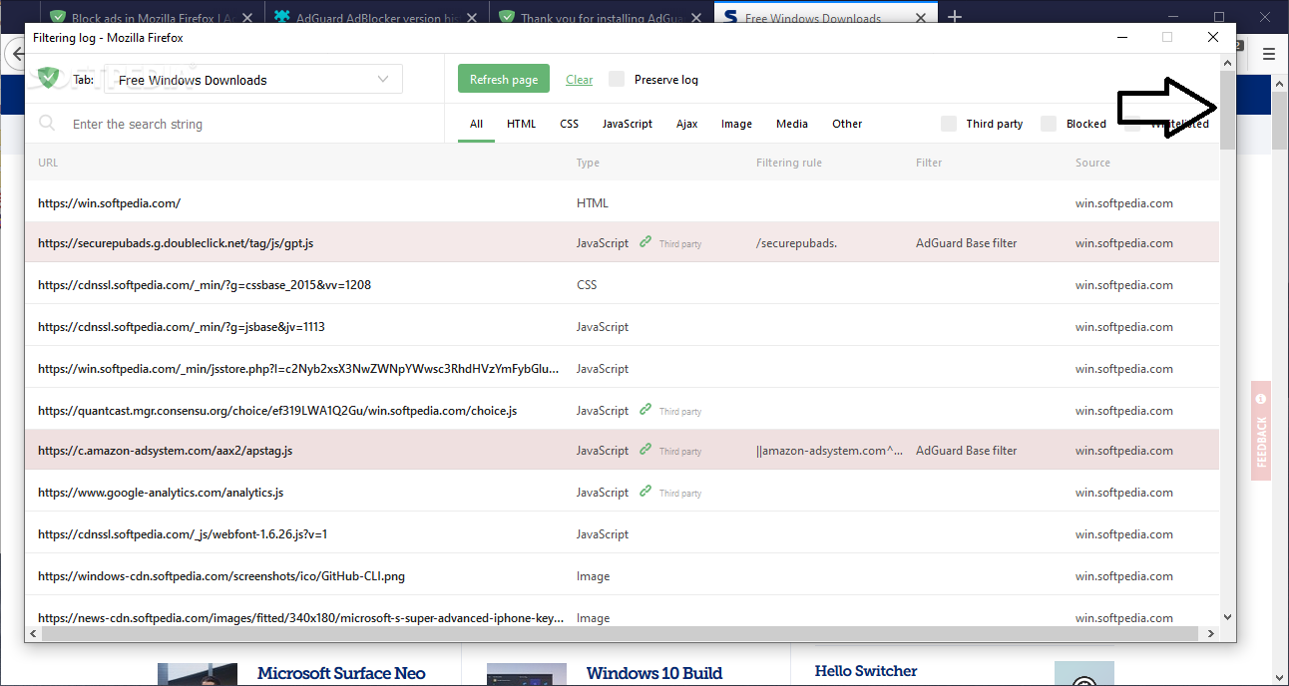Viewport: 1289px width, 686px height.
Task: Click the magnifier icon beside the search field
Action: (47, 124)
